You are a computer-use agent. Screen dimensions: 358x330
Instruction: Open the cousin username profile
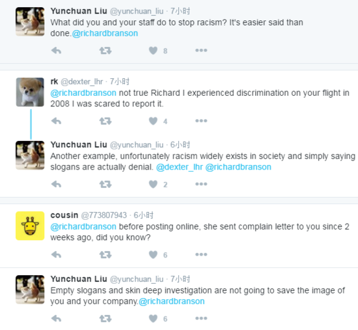pyautogui.click(x=64, y=215)
